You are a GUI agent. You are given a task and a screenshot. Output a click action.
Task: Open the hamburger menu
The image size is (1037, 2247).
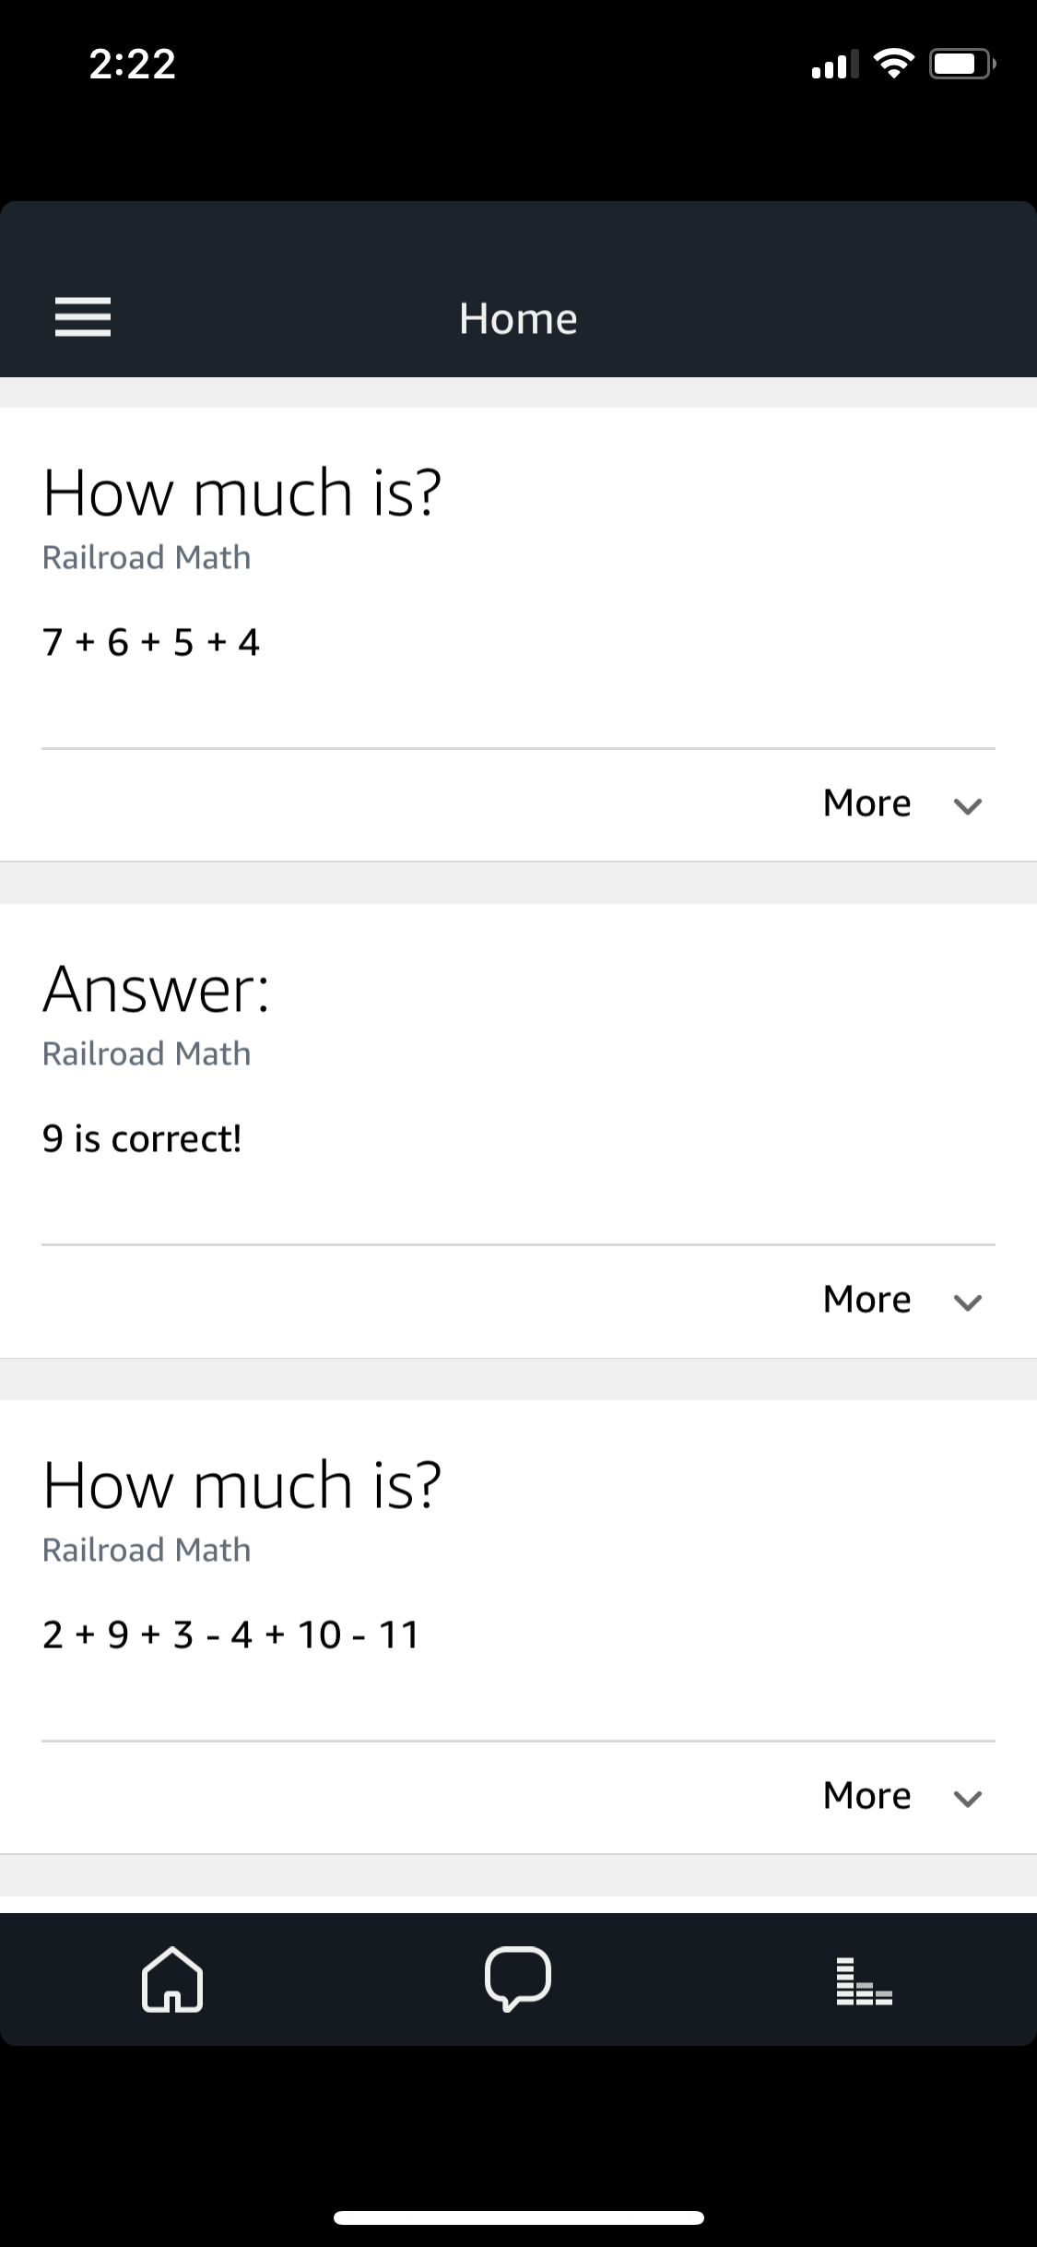pos(83,317)
